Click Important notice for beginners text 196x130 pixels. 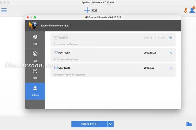[70, 75]
